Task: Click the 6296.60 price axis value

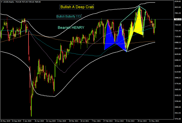Action: coord(178,66)
